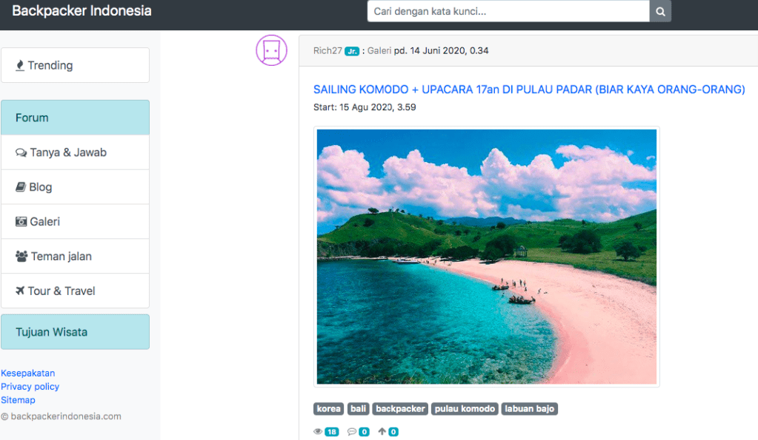Click the comments bubble icon

point(352,432)
